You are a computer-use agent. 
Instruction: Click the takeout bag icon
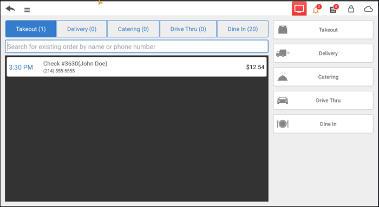tap(283, 30)
